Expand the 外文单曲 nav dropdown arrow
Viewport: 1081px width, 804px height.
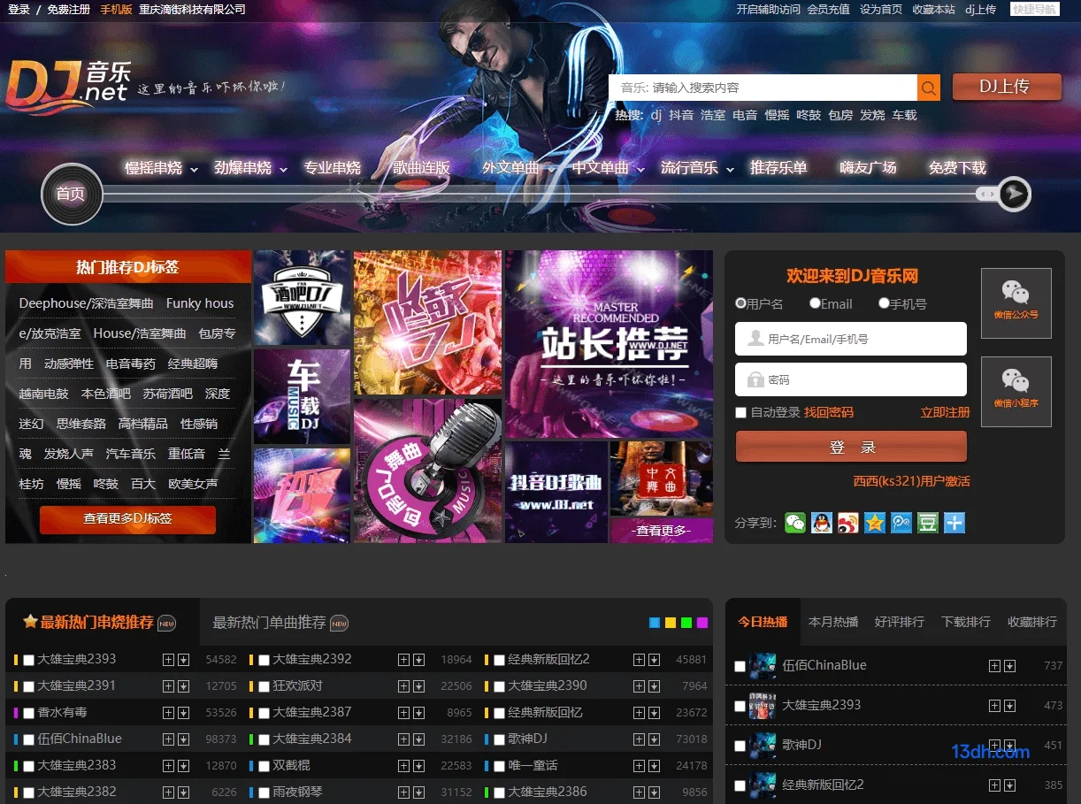pos(550,169)
